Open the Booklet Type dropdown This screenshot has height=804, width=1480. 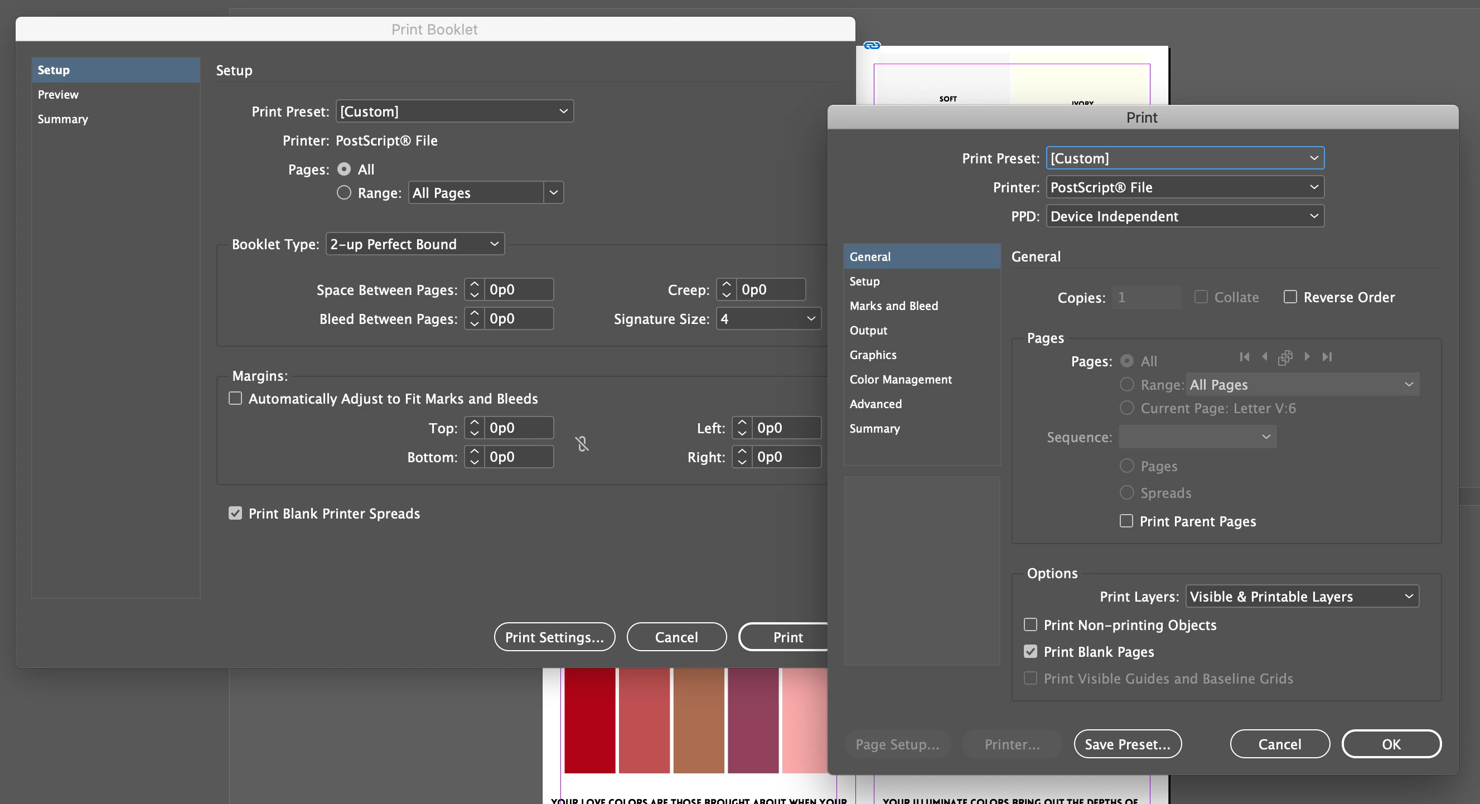[415, 244]
